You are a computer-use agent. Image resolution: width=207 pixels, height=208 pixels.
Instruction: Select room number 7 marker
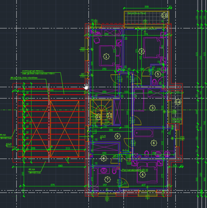click(108, 179)
